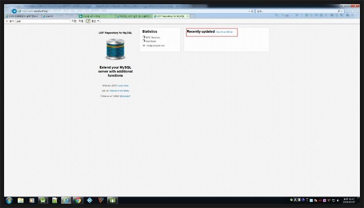This screenshot has width=364, height=208.
Task: Click the UDF libraries statistic entry
Action: click(151, 37)
